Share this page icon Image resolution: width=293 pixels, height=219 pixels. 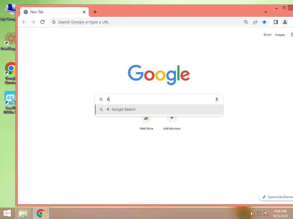[x=255, y=22]
